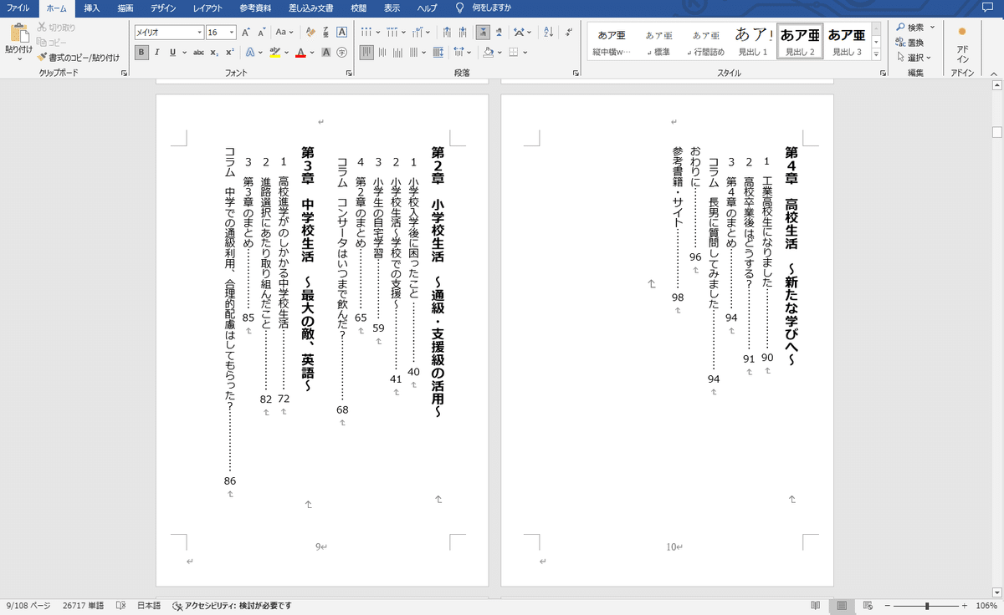Open the font name combo box
Image resolution: width=1004 pixels, height=615 pixels.
pyautogui.click(x=169, y=33)
